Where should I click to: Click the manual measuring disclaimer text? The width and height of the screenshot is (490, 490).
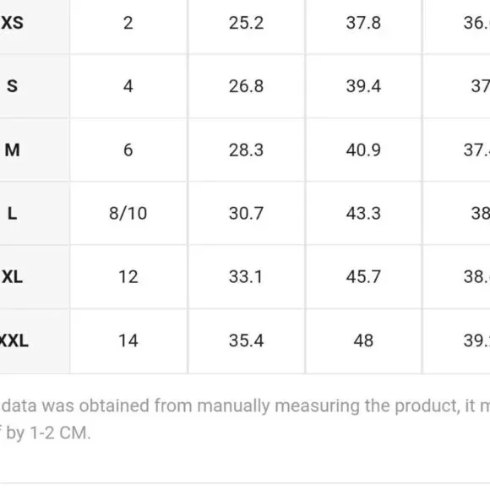tap(245, 419)
